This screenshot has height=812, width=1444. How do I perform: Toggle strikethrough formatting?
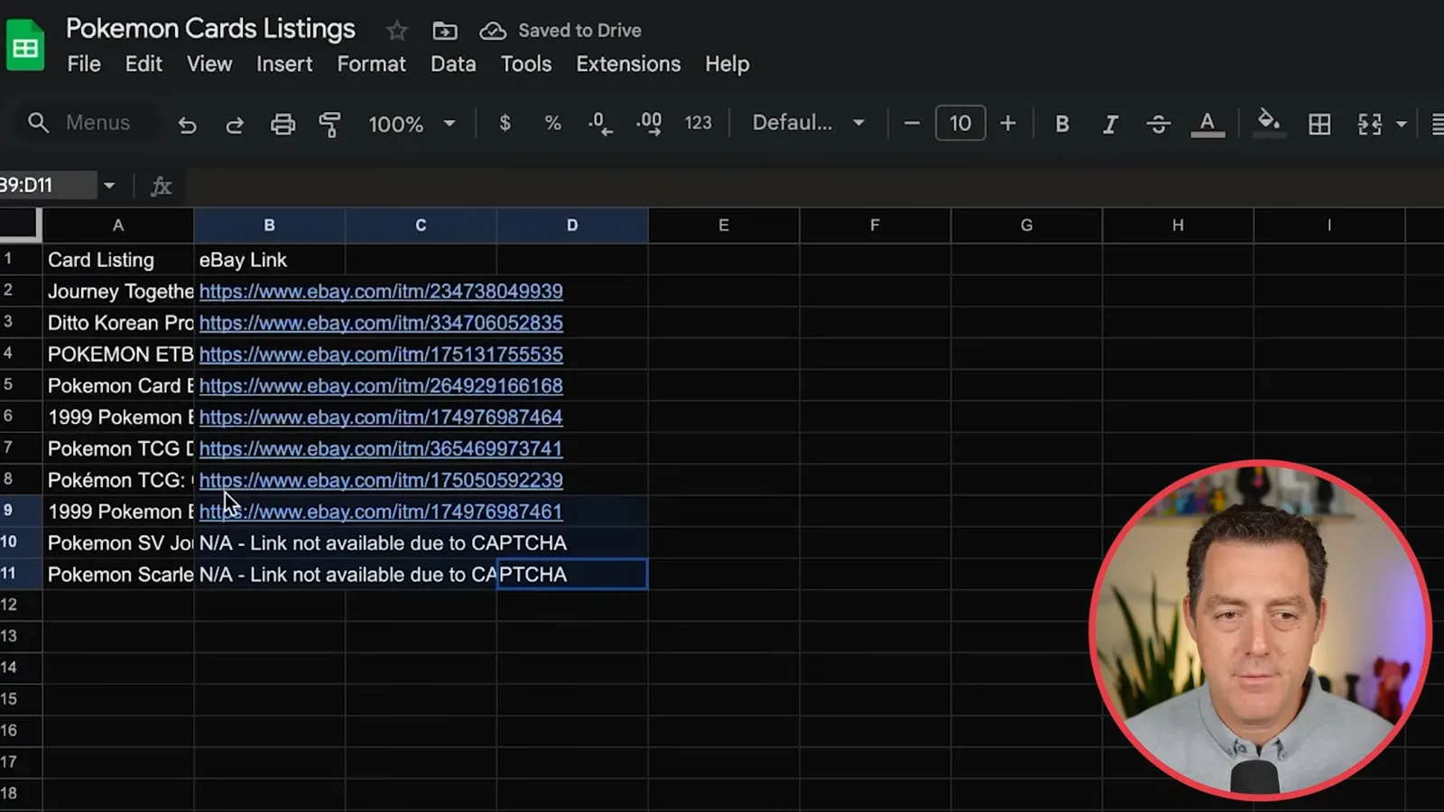pyautogui.click(x=1159, y=124)
